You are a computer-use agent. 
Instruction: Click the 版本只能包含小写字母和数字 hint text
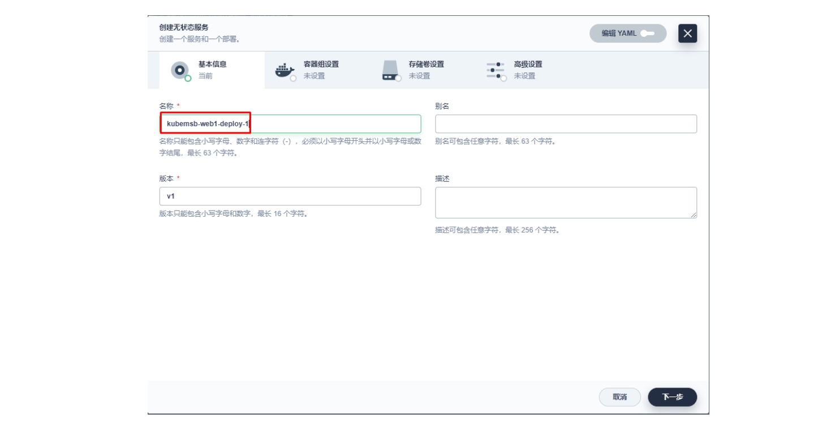(x=234, y=214)
